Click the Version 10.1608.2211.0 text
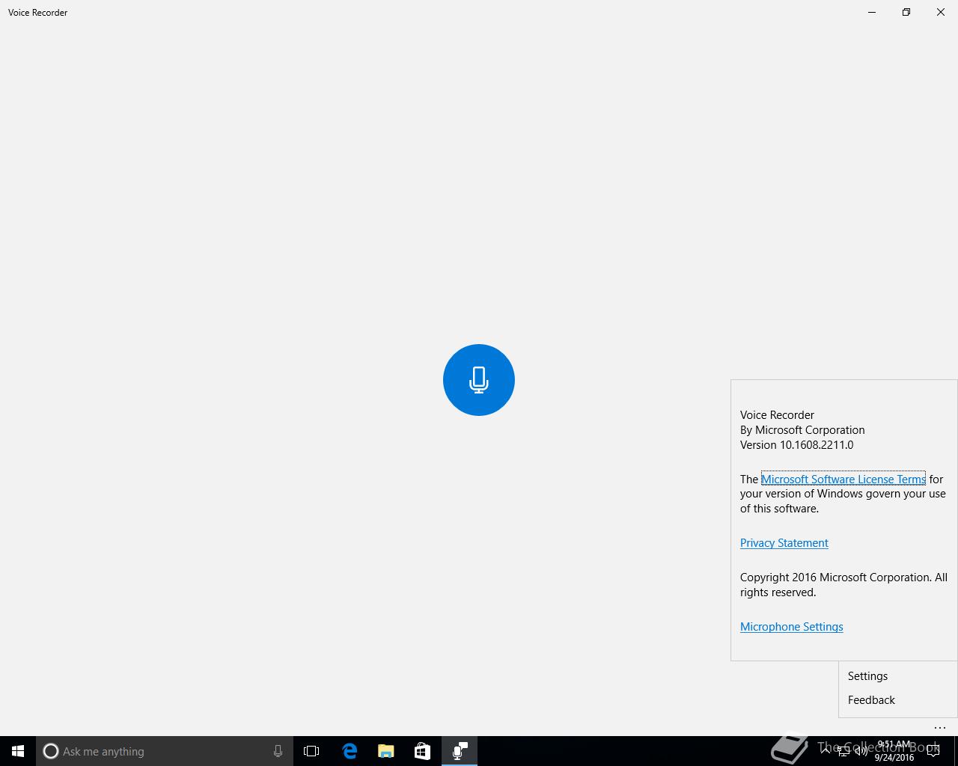The image size is (958, 766). tap(796, 445)
